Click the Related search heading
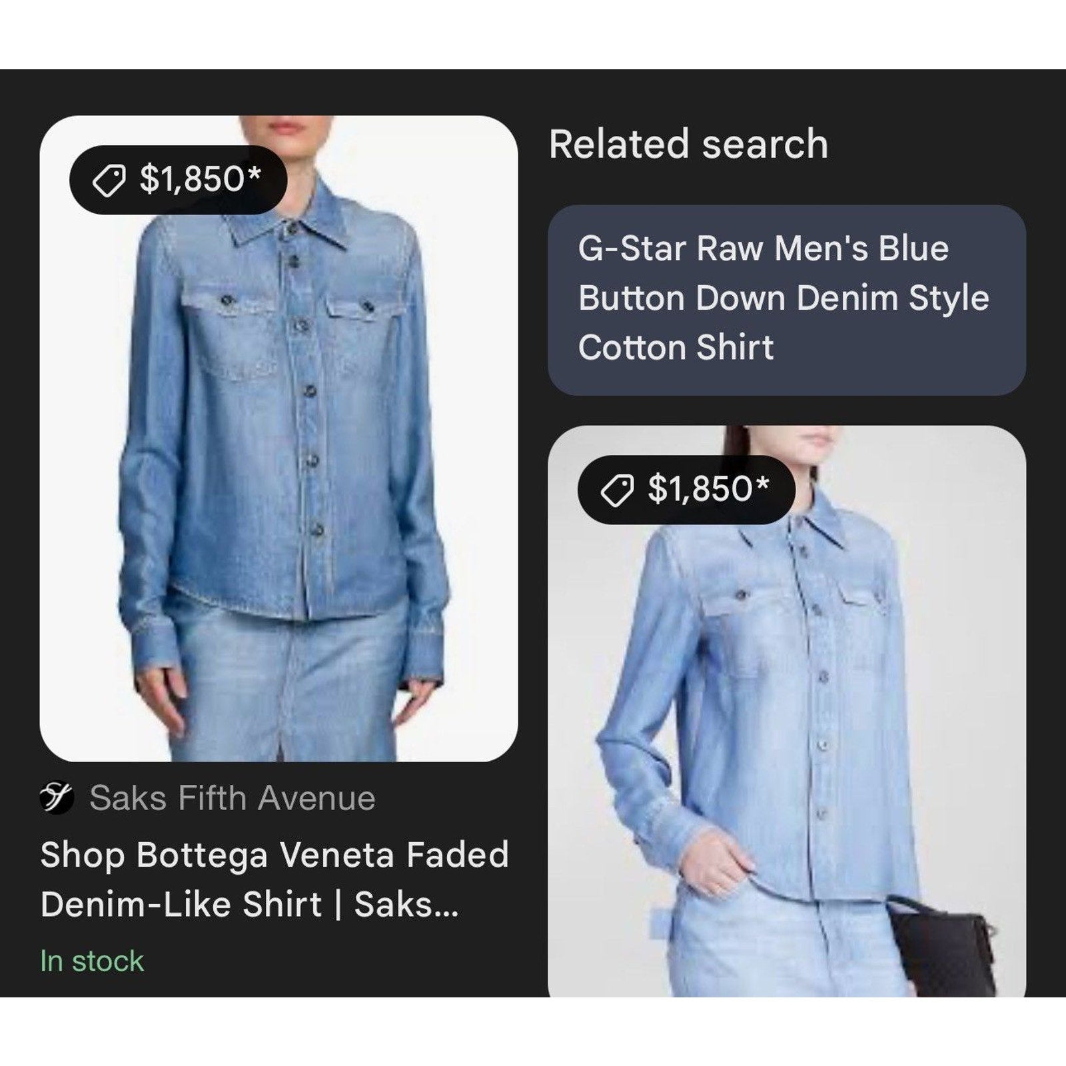 coord(688,144)
